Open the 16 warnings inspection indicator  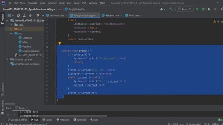pyautogui.click(x=216, y=22)
